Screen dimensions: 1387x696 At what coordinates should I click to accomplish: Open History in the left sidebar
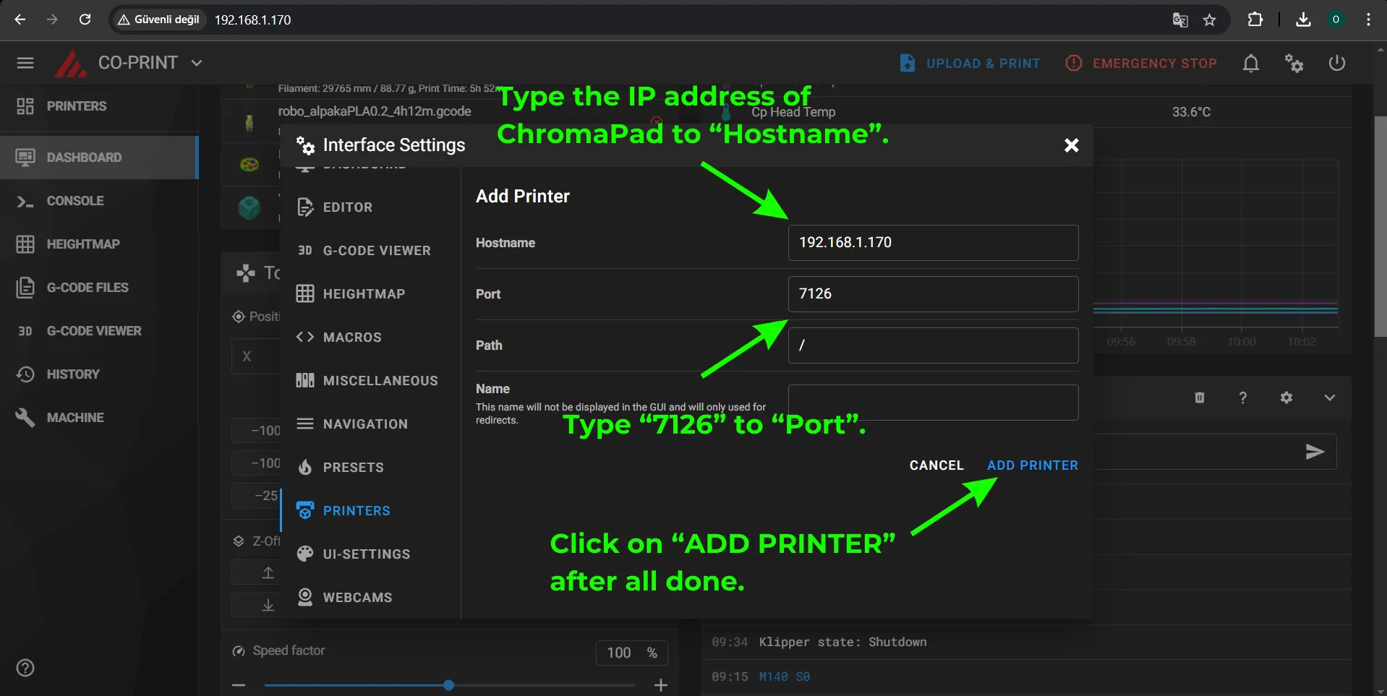click(x=99, y=374)
